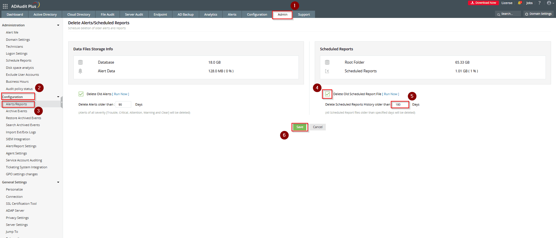Click the Root Folder storage icon

pyautogui.click(x=327, y=62)
